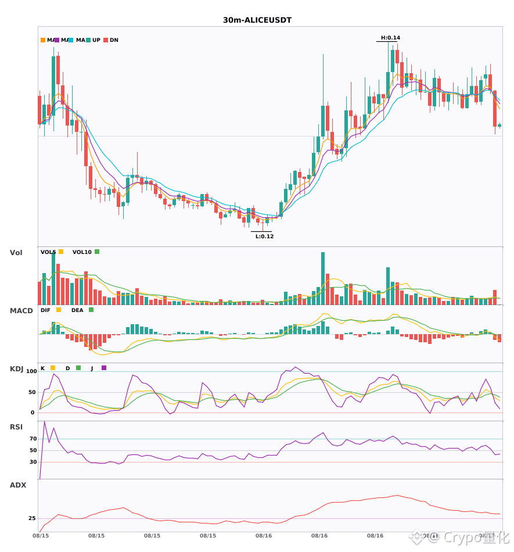Screen dimensions: 514x552
Task: Click the ADX panel label
Action: tap(18, 485)
